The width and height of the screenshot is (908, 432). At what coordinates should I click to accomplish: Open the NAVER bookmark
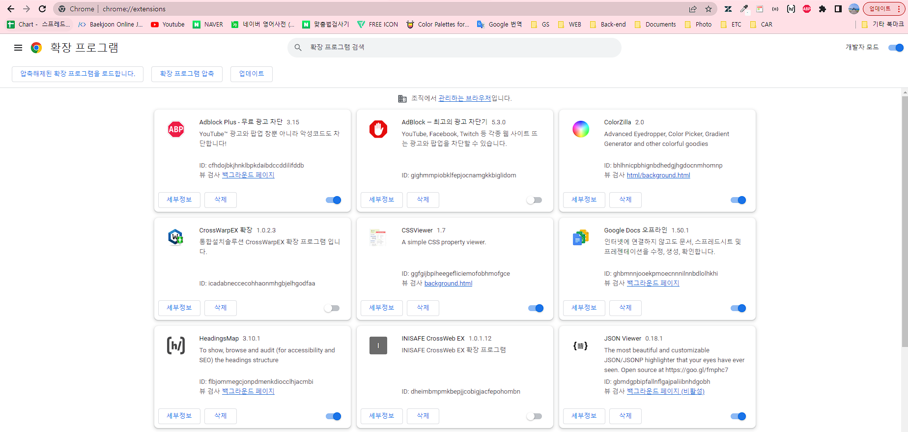click(208, 24)
